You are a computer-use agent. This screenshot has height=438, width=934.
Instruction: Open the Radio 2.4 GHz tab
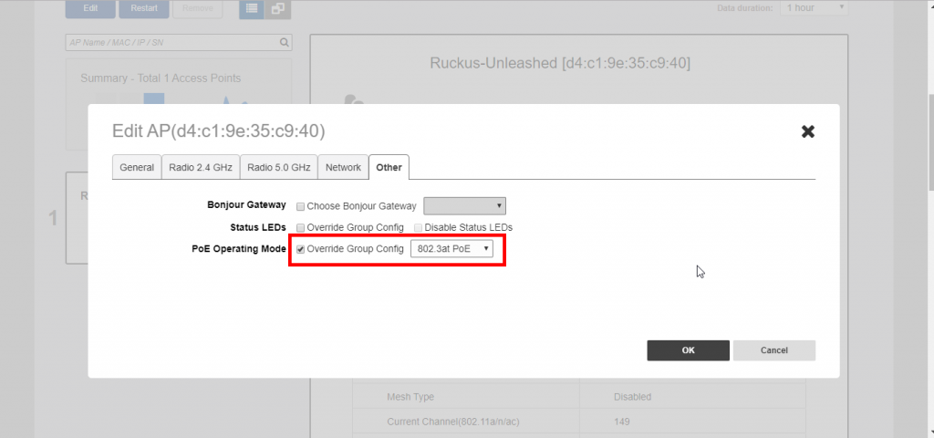[201, 168]
